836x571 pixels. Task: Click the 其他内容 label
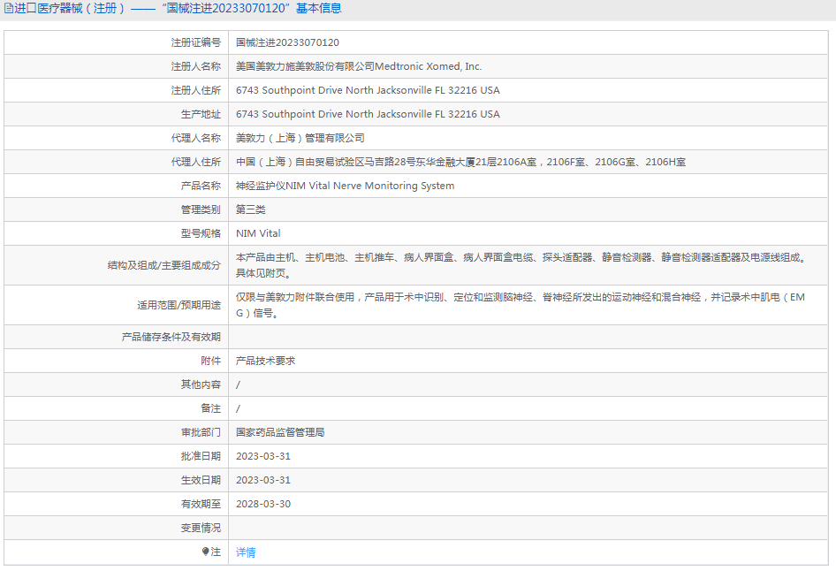coord(201,384)
